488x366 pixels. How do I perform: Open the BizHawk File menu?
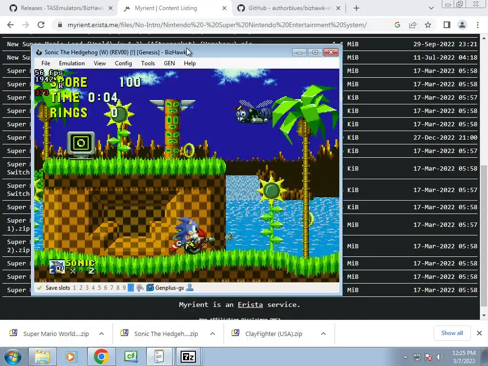click(x=46, y=63)
